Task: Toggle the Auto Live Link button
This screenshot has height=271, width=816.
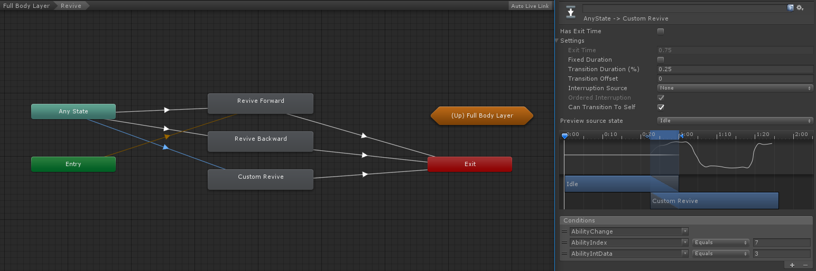Action: click(530, 6)
